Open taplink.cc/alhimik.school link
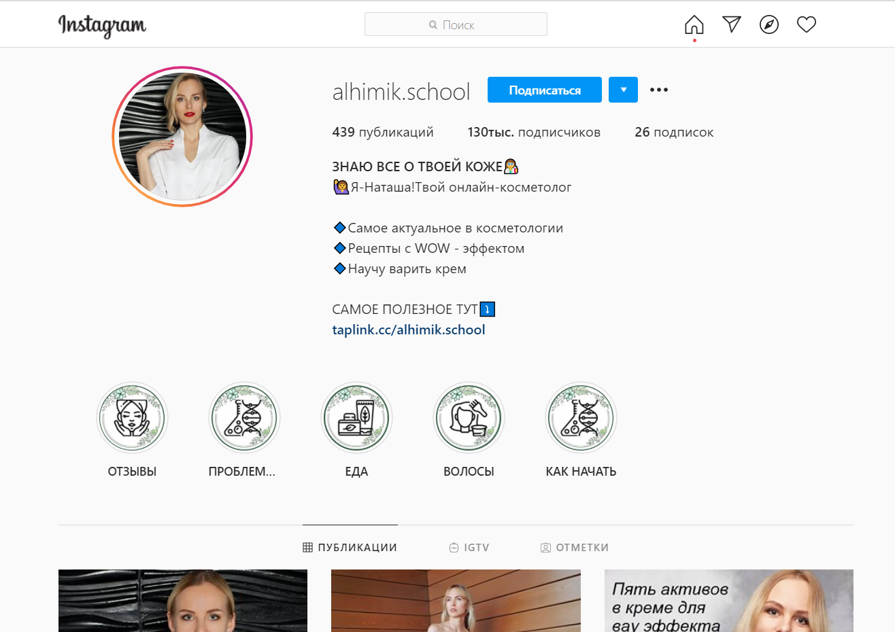The height and width of the screenshot is (632, 895). tap(409, 330)
